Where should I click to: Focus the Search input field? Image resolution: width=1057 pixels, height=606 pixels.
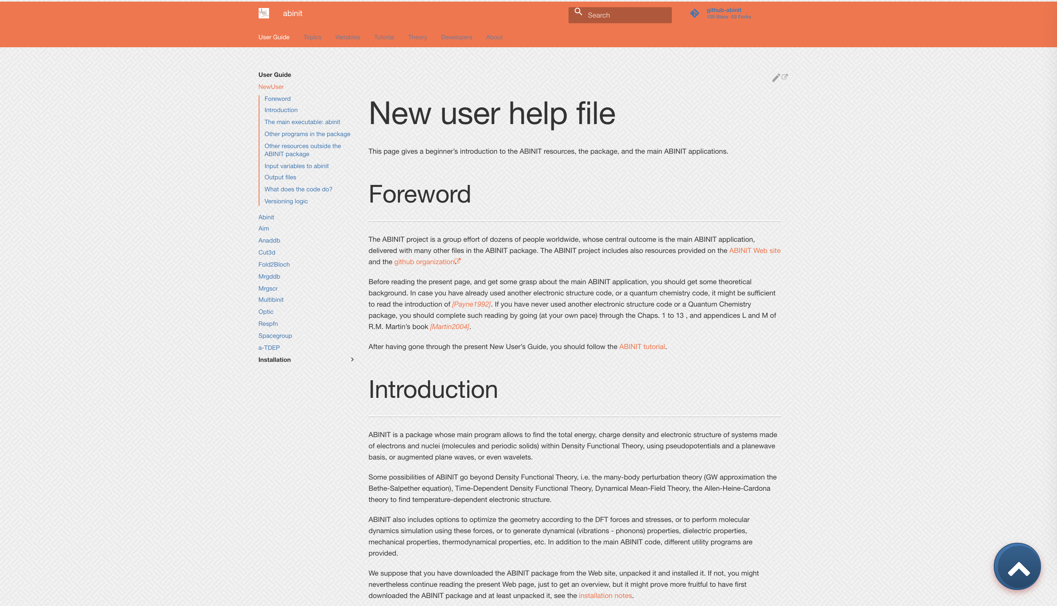click(620, 15)
